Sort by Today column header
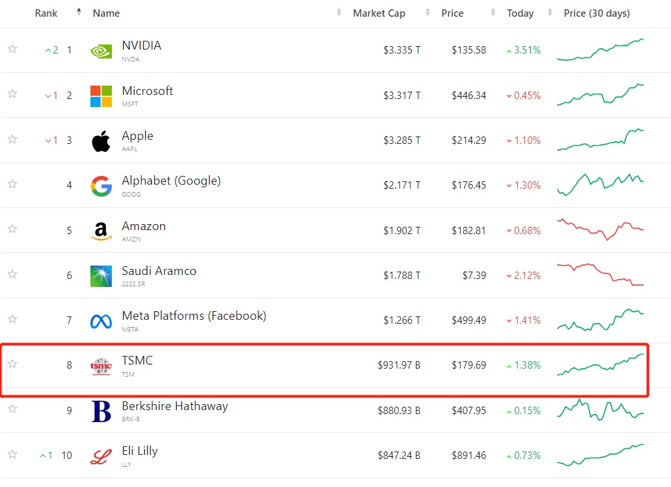The height and width of the screenshot is (487, 671). tap(520, 13)
